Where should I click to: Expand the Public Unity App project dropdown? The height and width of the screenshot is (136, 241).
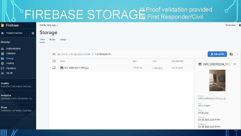[49, 25]
